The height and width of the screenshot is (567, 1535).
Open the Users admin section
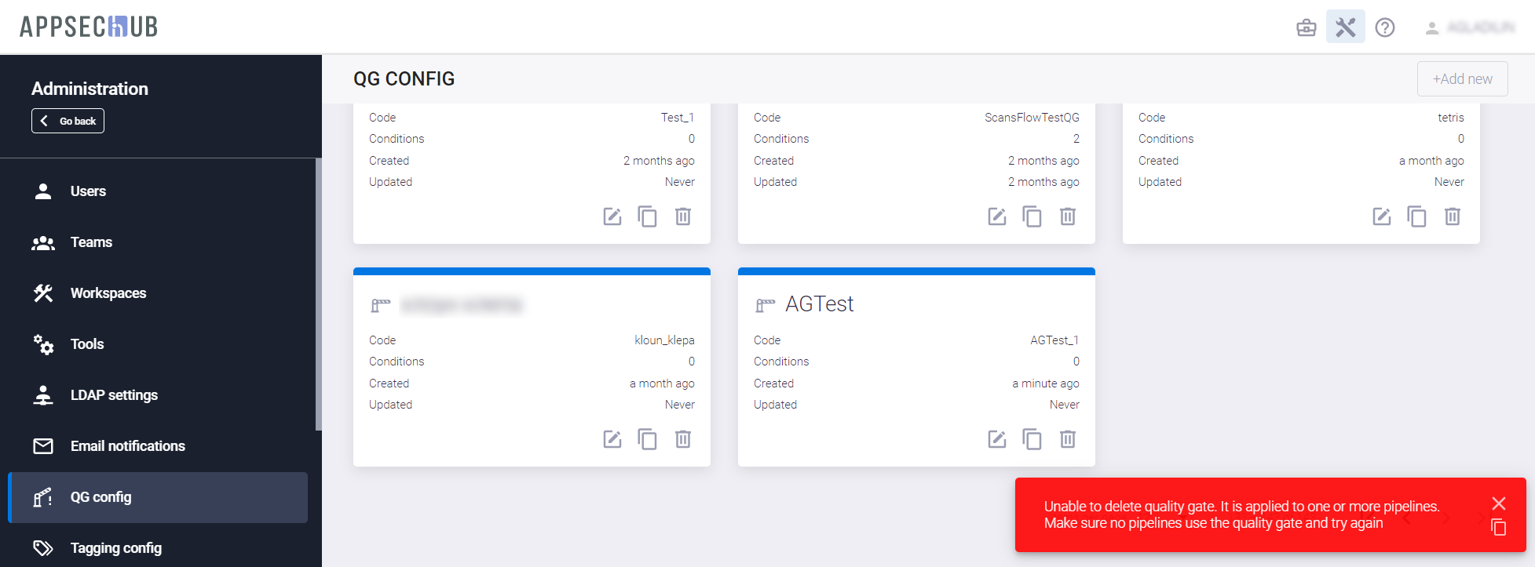88,191
